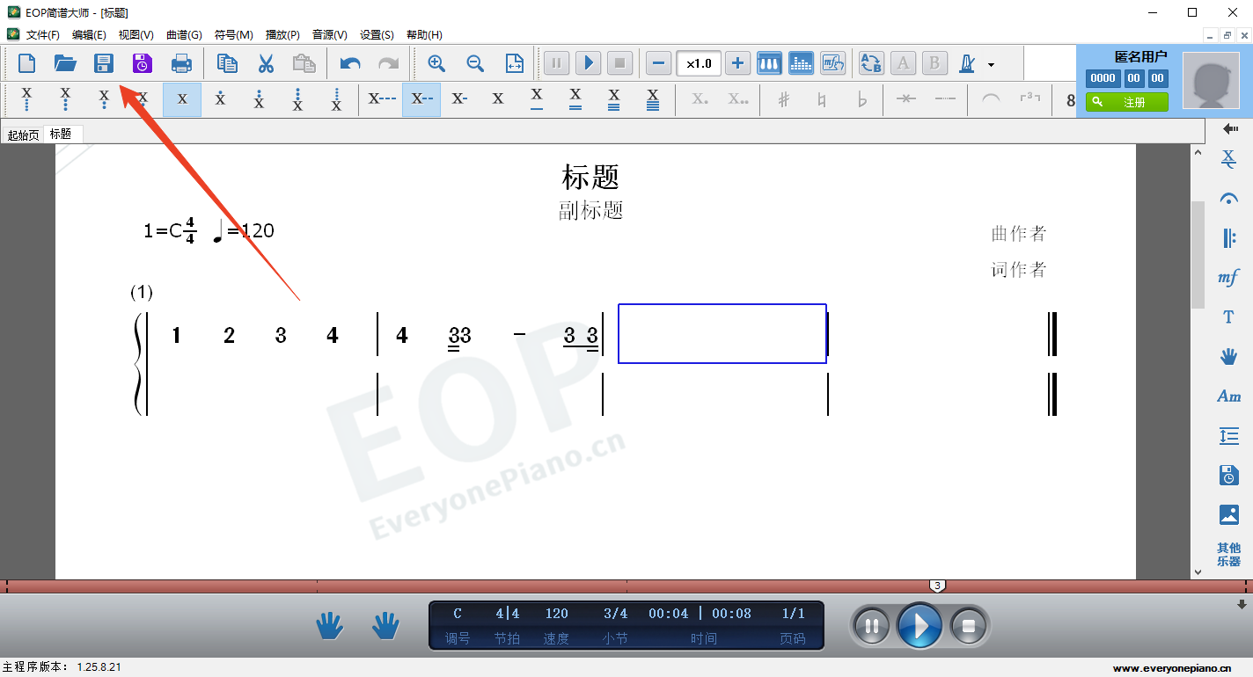Fit the page width to the window

tap(515, 63)
